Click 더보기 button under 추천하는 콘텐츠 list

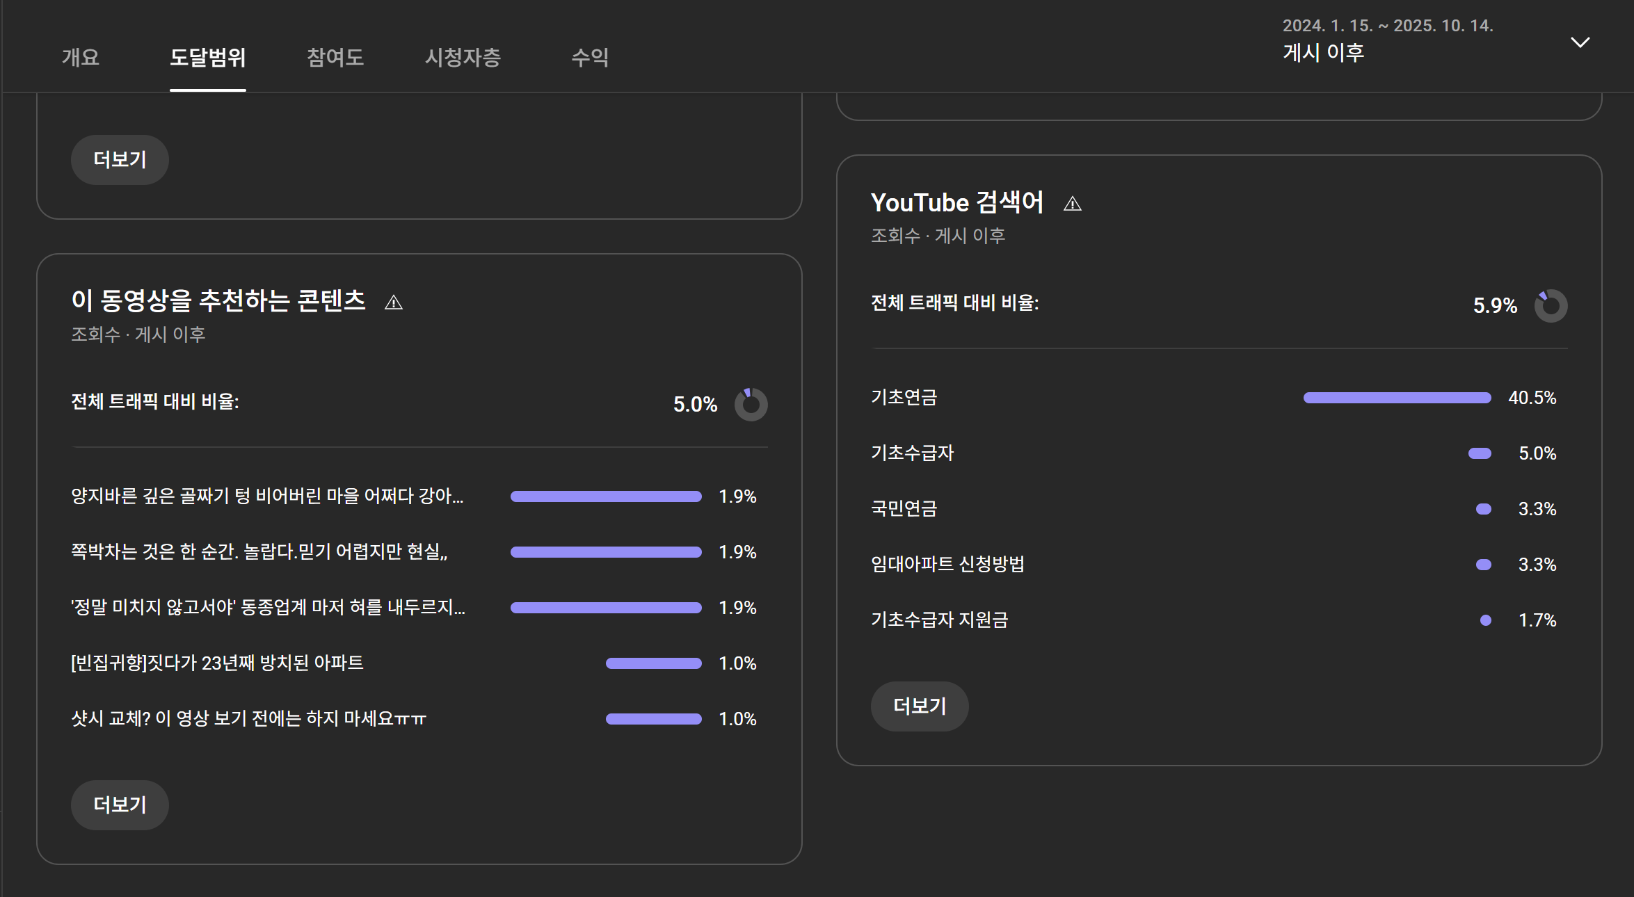click(120, 805)
